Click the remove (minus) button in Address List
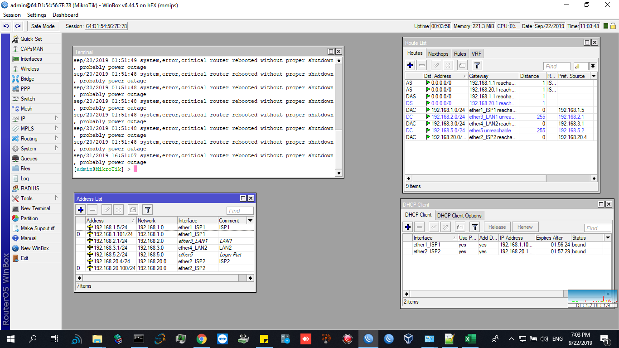Image resolution: width=619 pixels, height=348 pixels. [x=92, y=210]
